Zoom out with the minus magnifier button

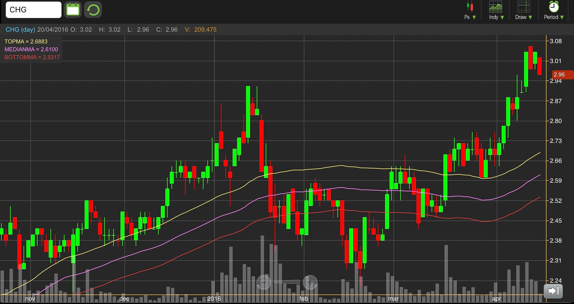coord(264,282)
